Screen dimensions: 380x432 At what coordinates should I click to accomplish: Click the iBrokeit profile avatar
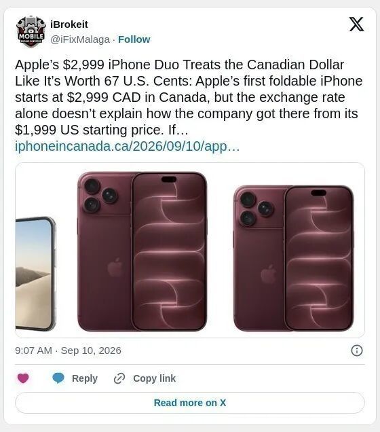[31, 32]
